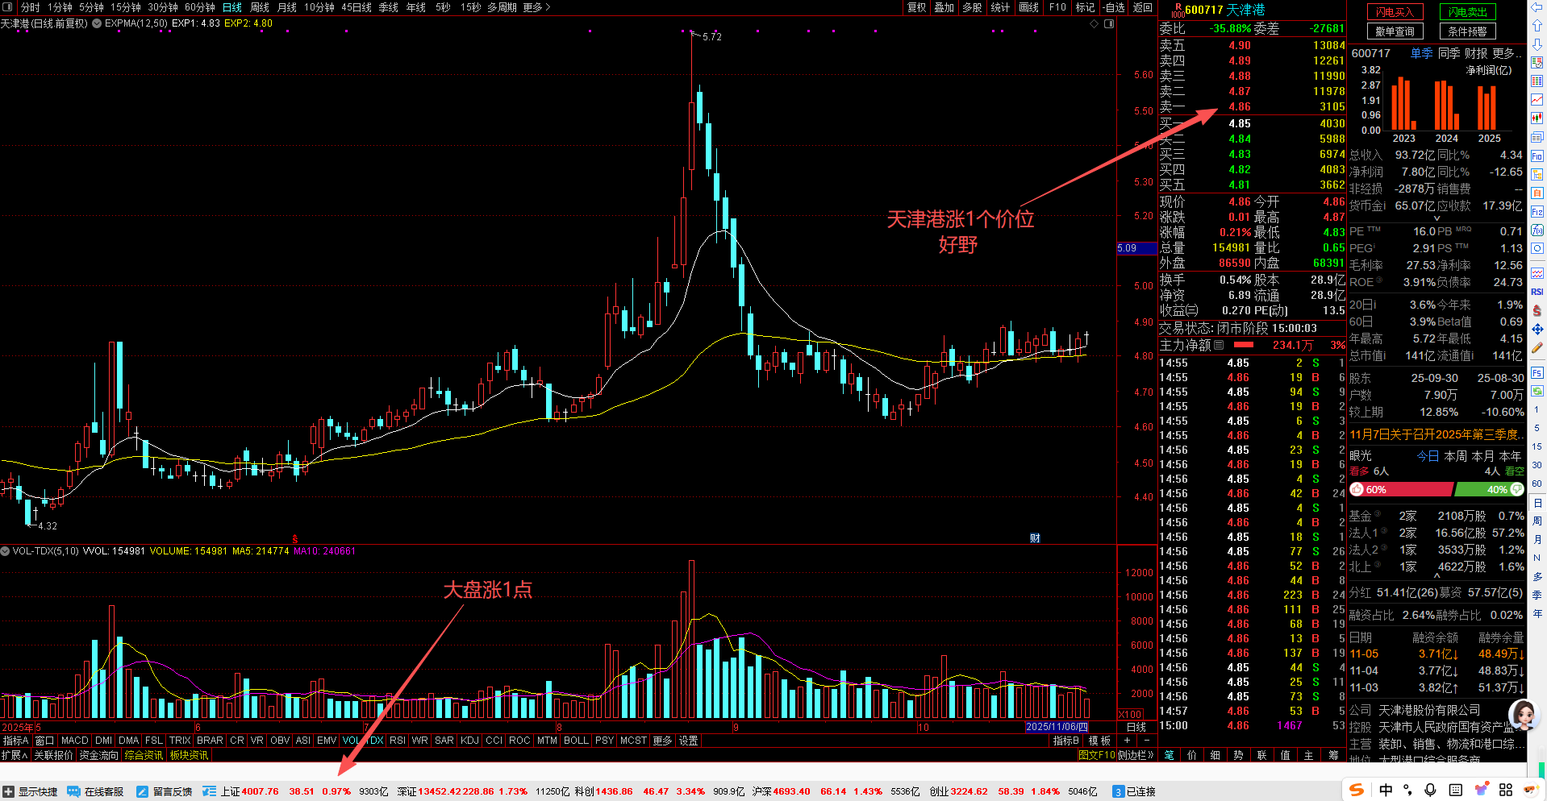The height and width of the screenshot is (801, 1547).
Task: Toggle 多股 multi-stock view
Action: [972, 7]
